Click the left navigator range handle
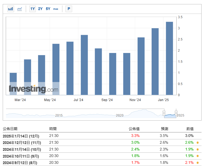 point(164,113)
